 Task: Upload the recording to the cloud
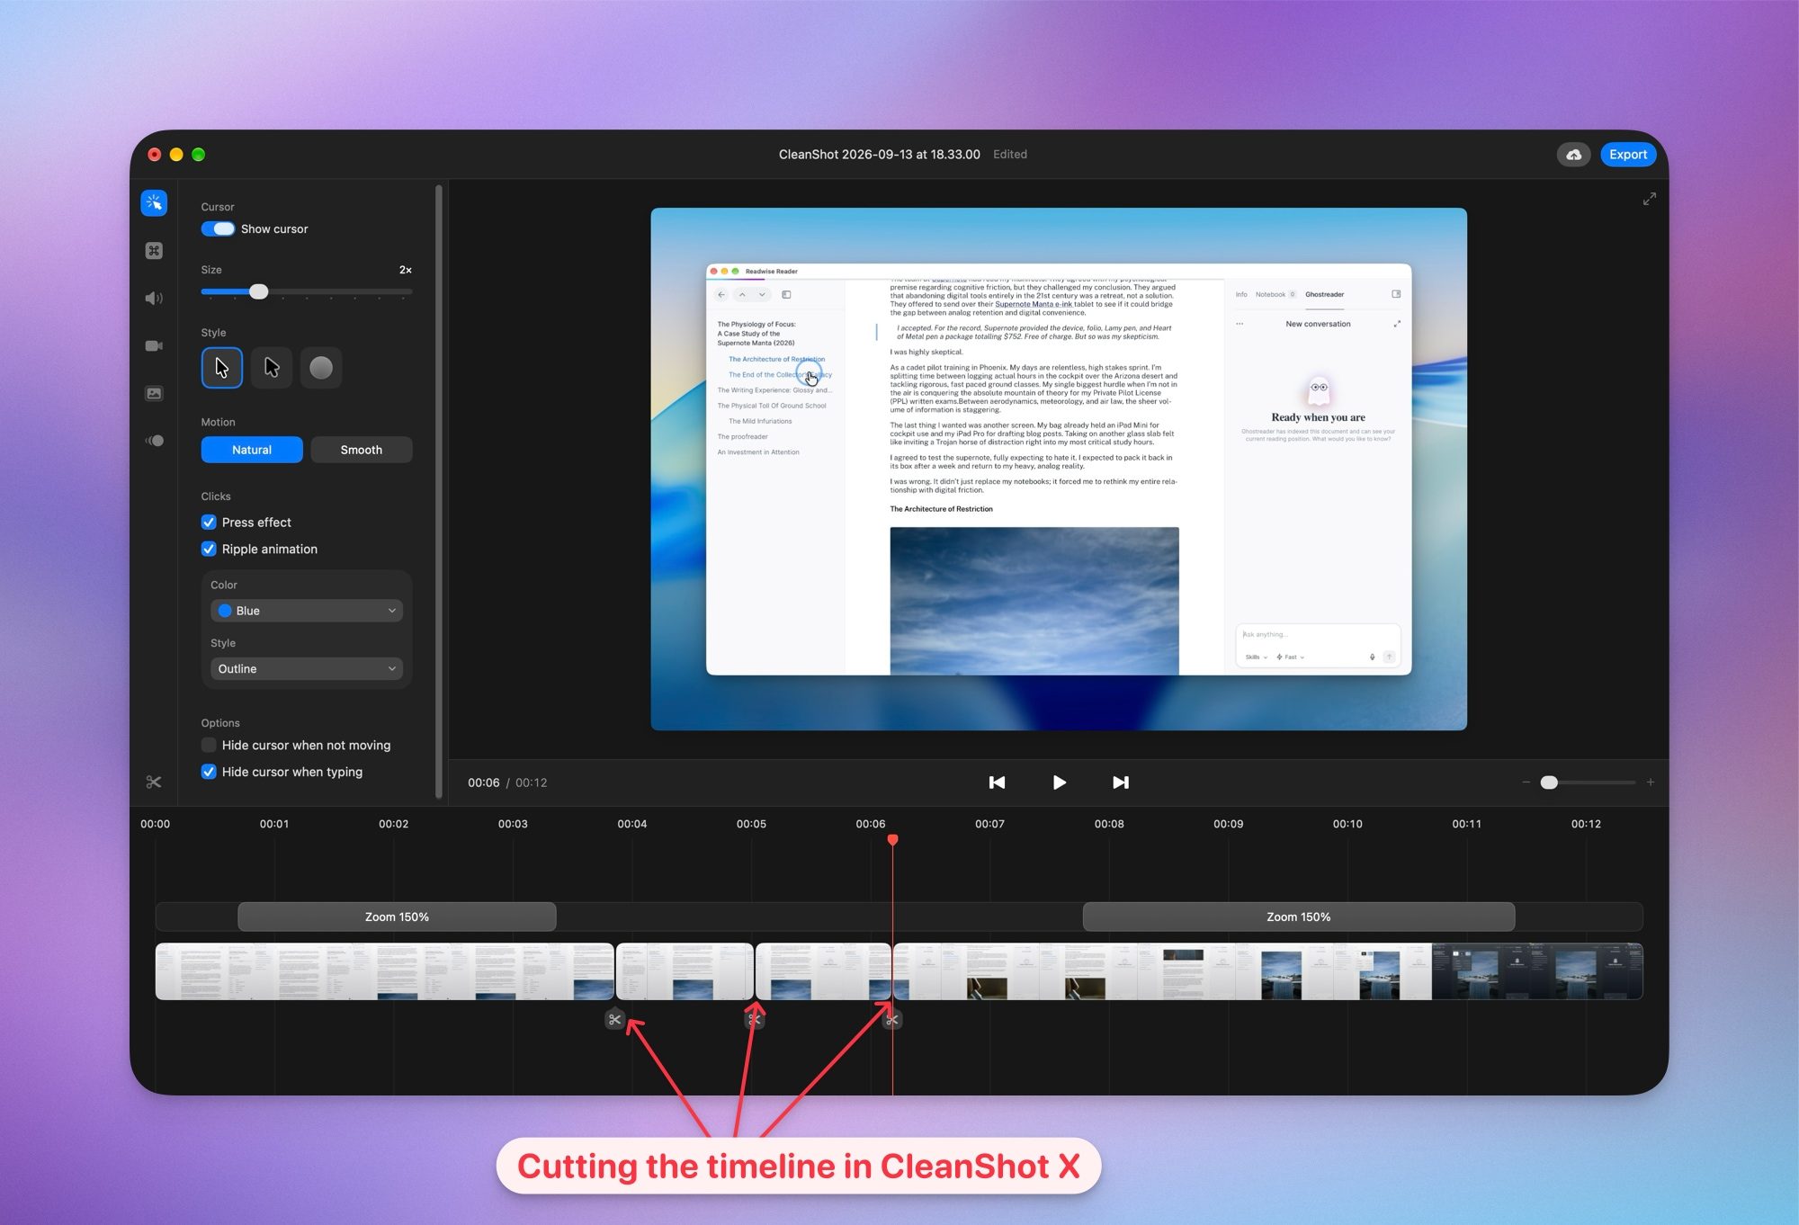tap(1573, 155)
